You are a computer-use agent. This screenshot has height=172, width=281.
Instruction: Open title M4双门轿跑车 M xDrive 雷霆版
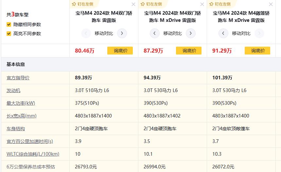(x=172, y=17)
